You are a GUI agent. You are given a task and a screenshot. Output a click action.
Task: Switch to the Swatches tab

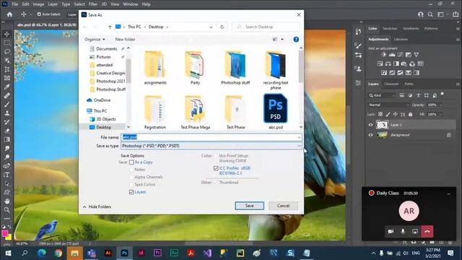point(390,29)
